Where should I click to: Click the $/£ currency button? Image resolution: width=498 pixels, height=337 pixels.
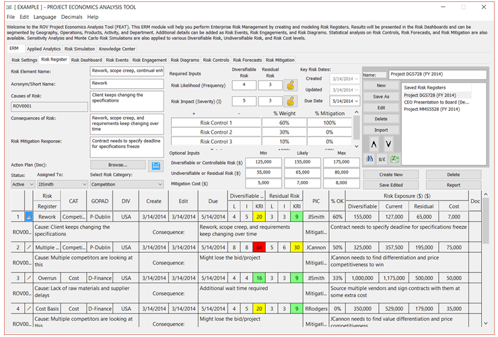pyautogui.click(x=382, y=159)
